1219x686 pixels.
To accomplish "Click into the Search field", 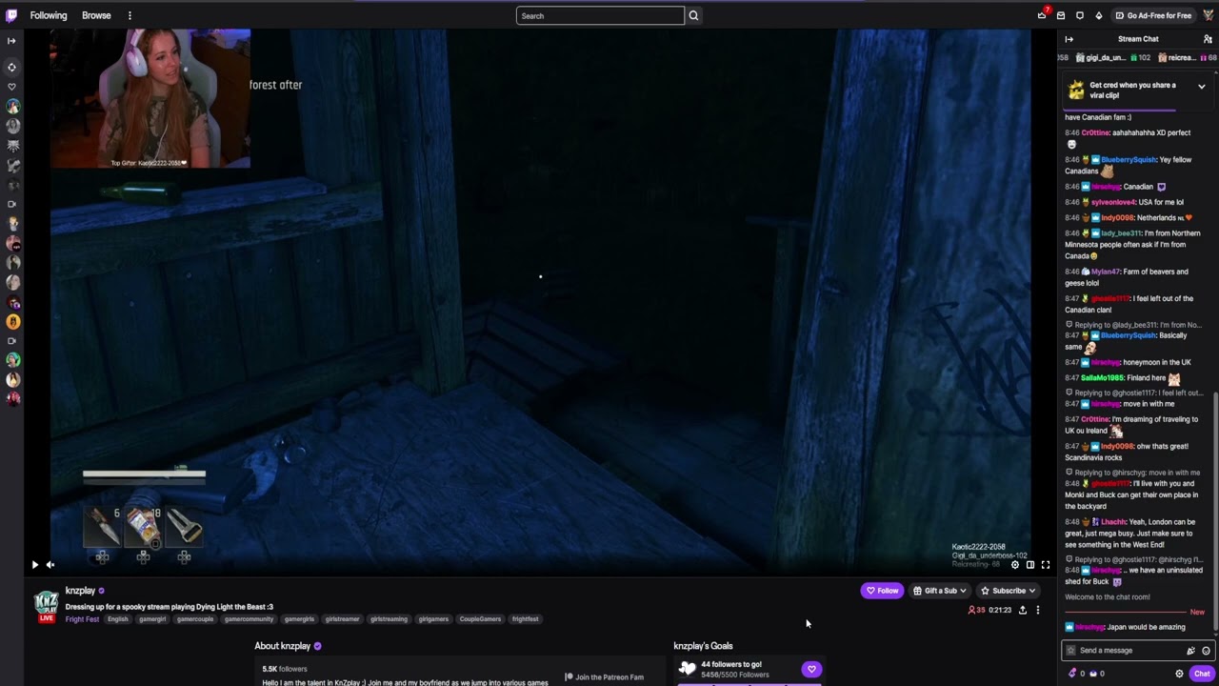I will [x=600, y=15].
